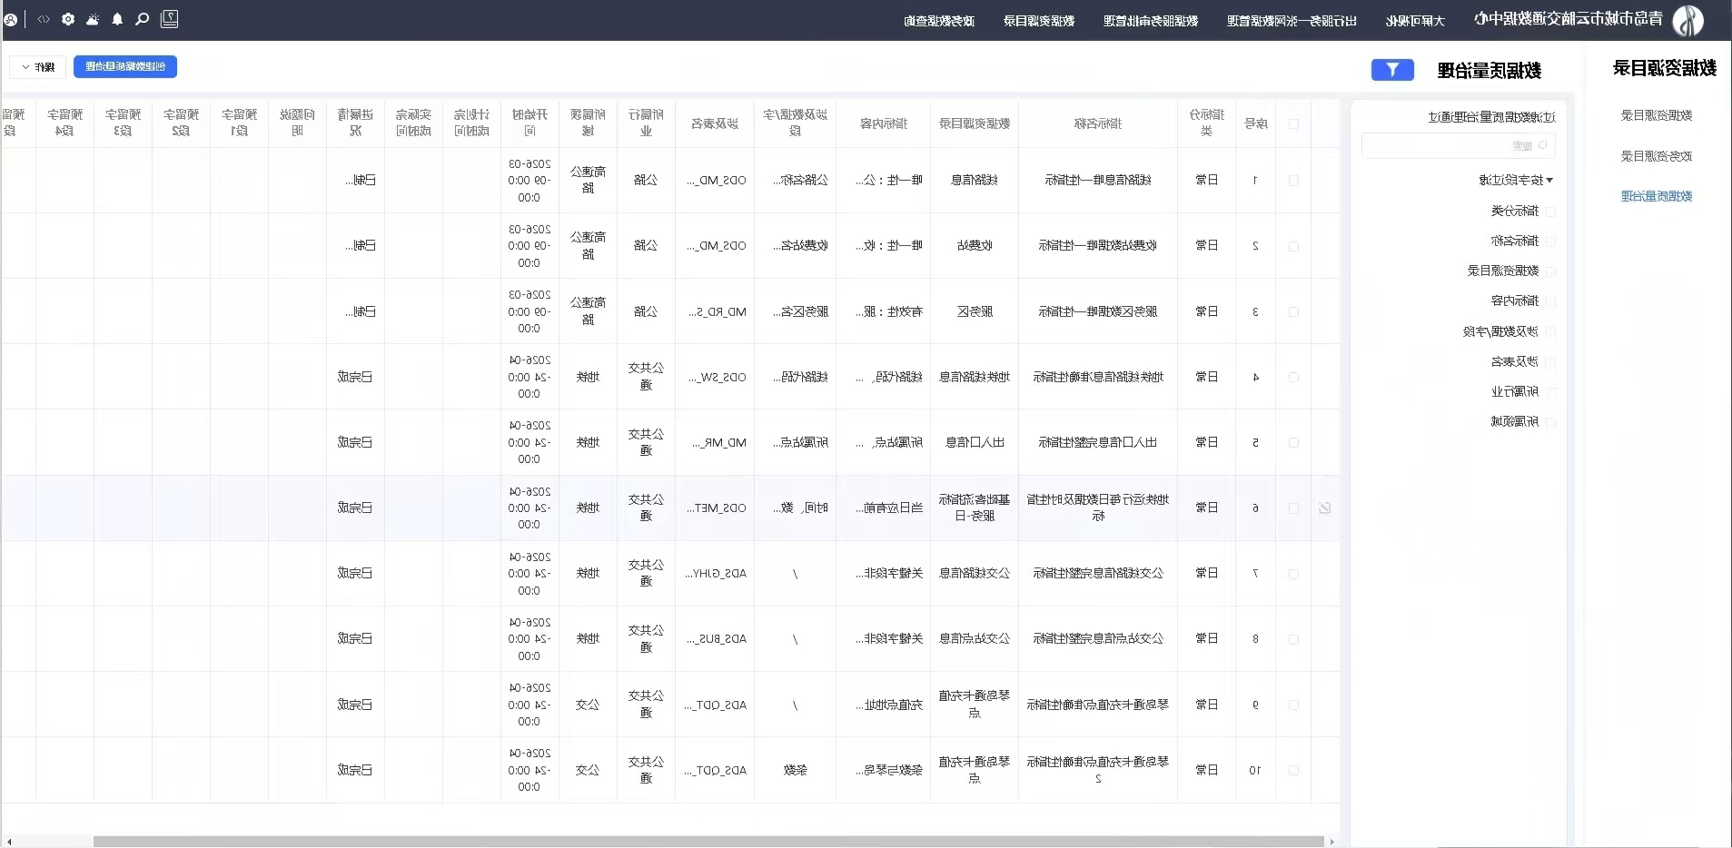The image size is (1732, 848).
Task: Focus the 搜索 field in the filter panel
Action: 1459,145
